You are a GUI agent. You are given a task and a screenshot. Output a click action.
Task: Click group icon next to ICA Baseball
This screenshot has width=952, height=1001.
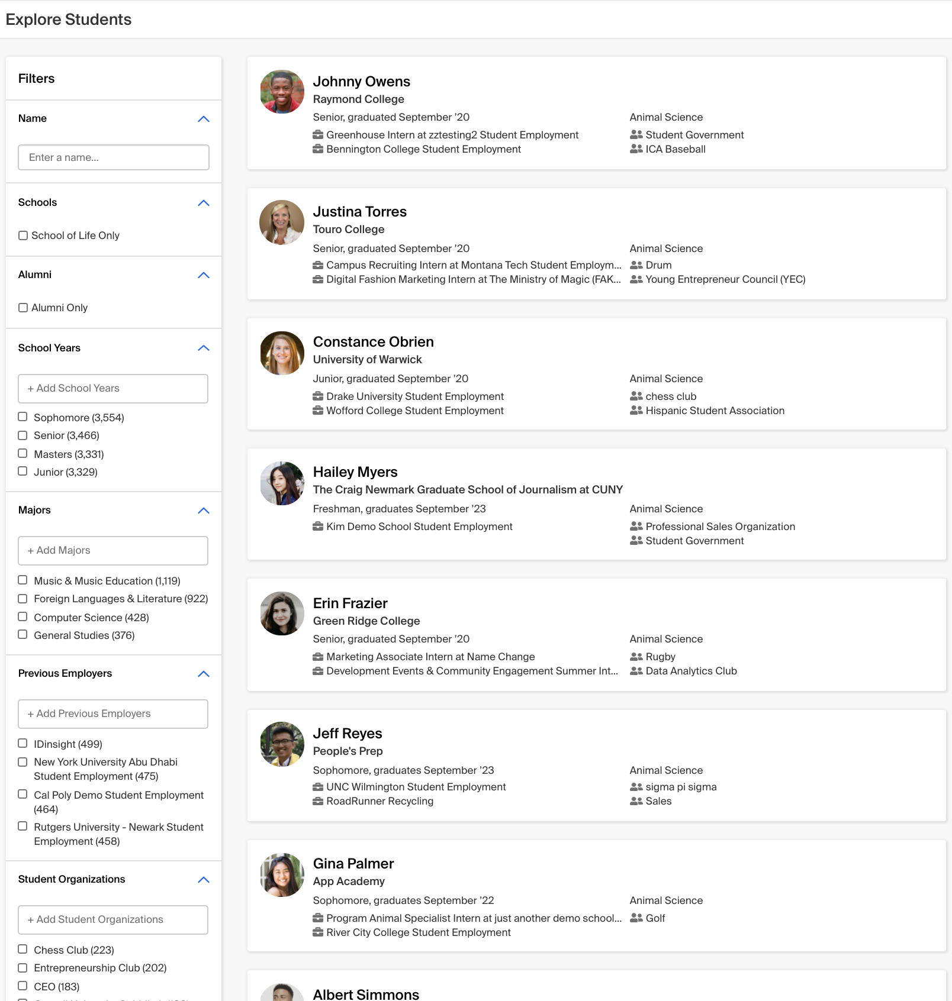coord(636,149)
